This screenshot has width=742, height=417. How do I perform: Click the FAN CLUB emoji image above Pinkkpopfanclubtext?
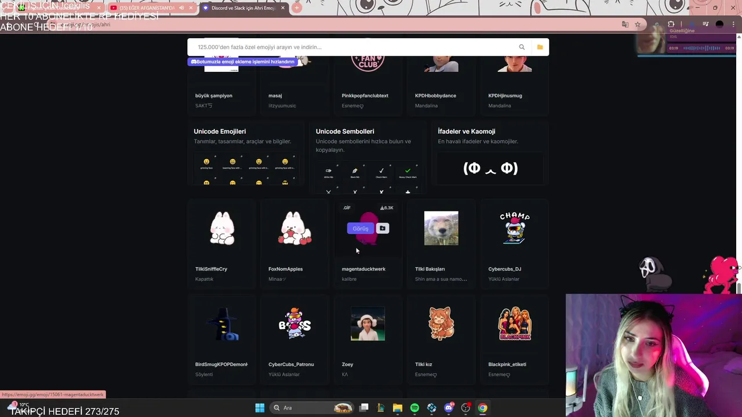click(x=368, y=63)
